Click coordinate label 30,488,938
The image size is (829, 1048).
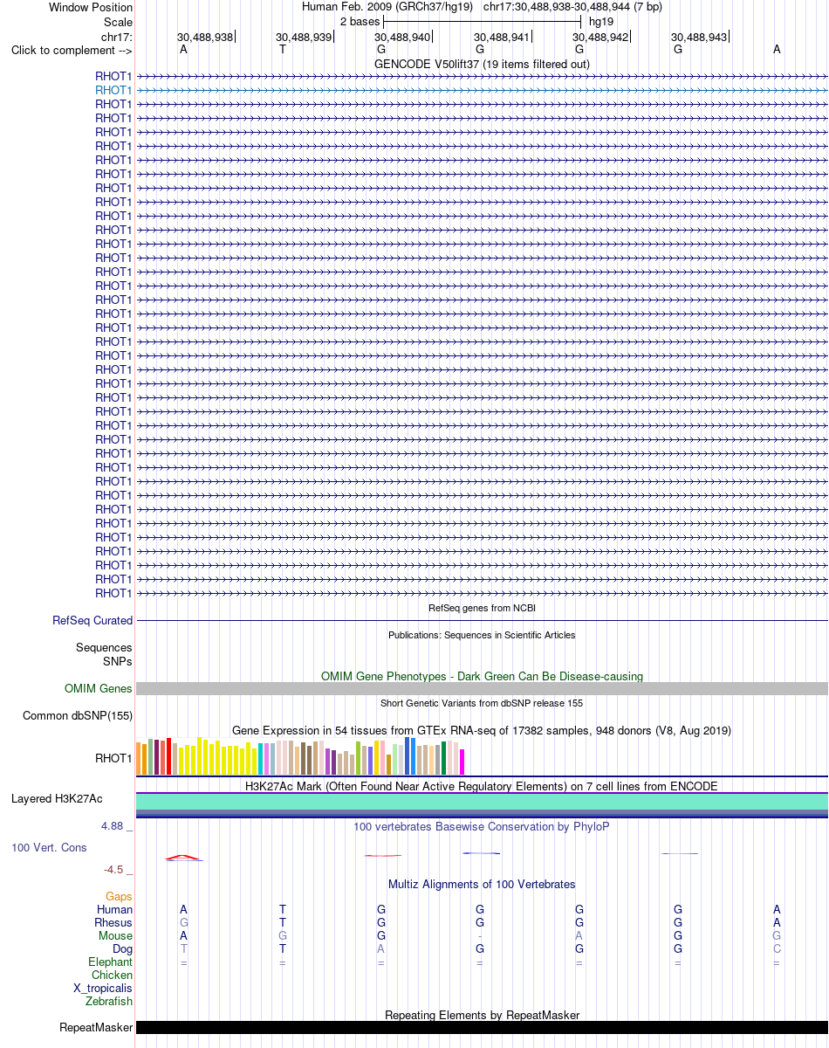tap(205, 38)
